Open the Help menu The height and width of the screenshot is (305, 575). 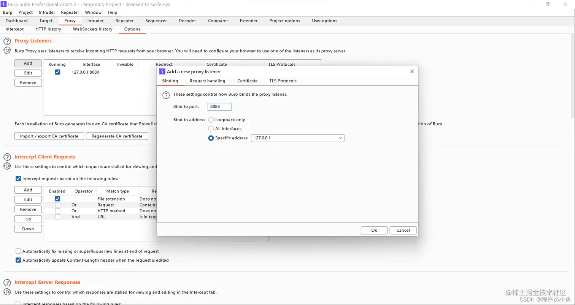[113, 12]
